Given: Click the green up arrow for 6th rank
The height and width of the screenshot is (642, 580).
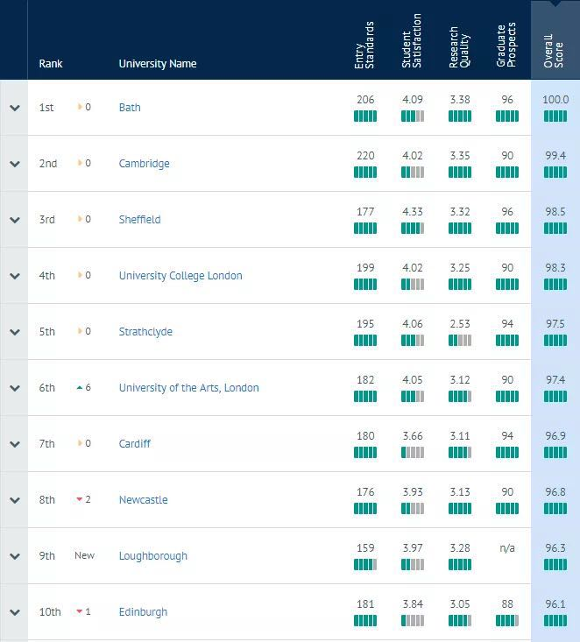Looking at the screenshot, I should [x=79, y=388].
